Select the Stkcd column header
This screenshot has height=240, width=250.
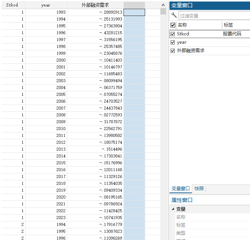[x=13, y=5]
